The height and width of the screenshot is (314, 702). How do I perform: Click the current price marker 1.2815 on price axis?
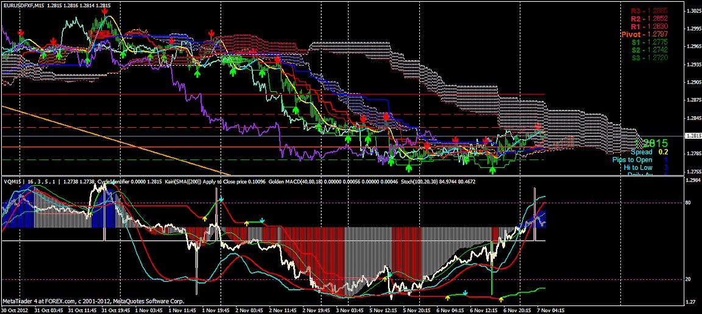(692, 136)
